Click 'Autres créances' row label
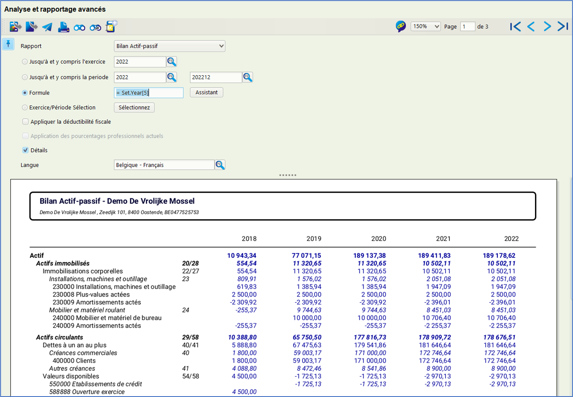The height and width of the screenshot is (397, 573). [x=72, y=369]
